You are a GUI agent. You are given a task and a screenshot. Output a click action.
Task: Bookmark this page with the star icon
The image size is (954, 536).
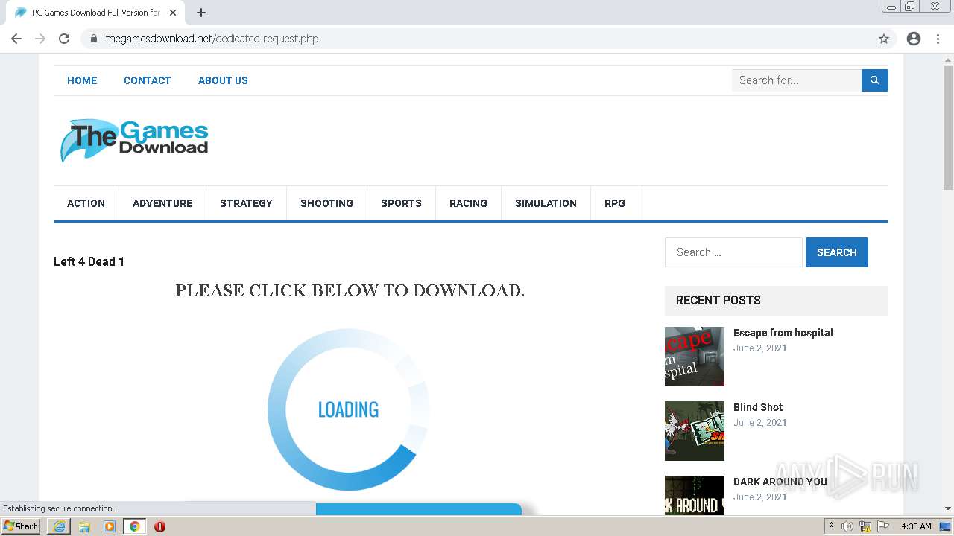[x=884, y=39]
